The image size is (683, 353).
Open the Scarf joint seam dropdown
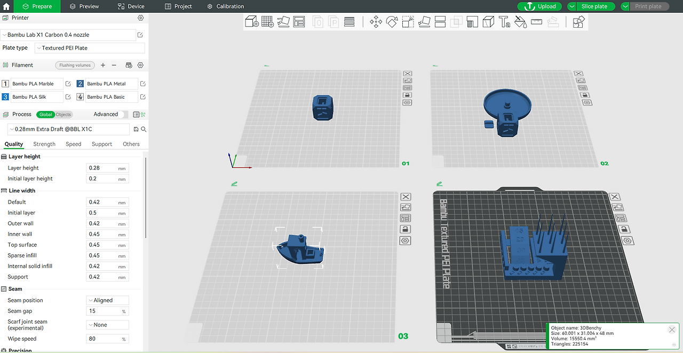pos(107,325)
